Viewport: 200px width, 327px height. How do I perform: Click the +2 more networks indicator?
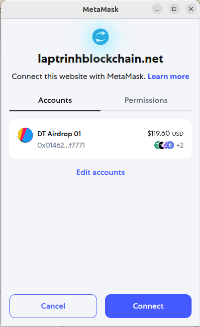(x=180, y=145)
